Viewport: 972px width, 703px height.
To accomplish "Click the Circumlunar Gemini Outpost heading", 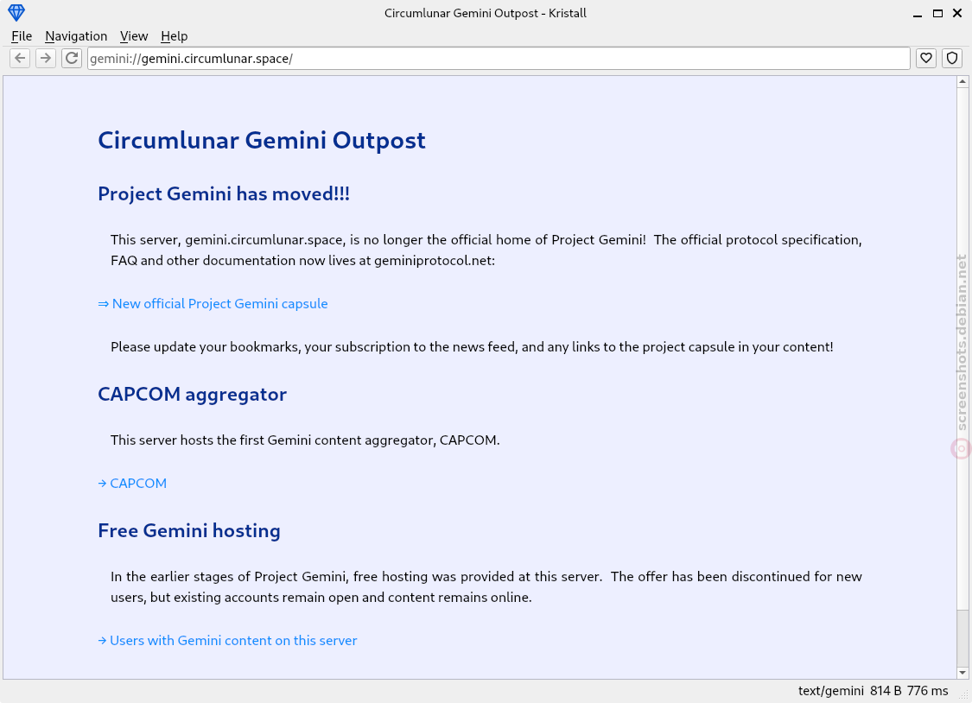I will click(x=262, y=141).
